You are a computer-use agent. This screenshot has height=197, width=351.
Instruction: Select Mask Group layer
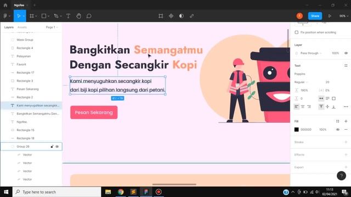click(x=25, y=40)
